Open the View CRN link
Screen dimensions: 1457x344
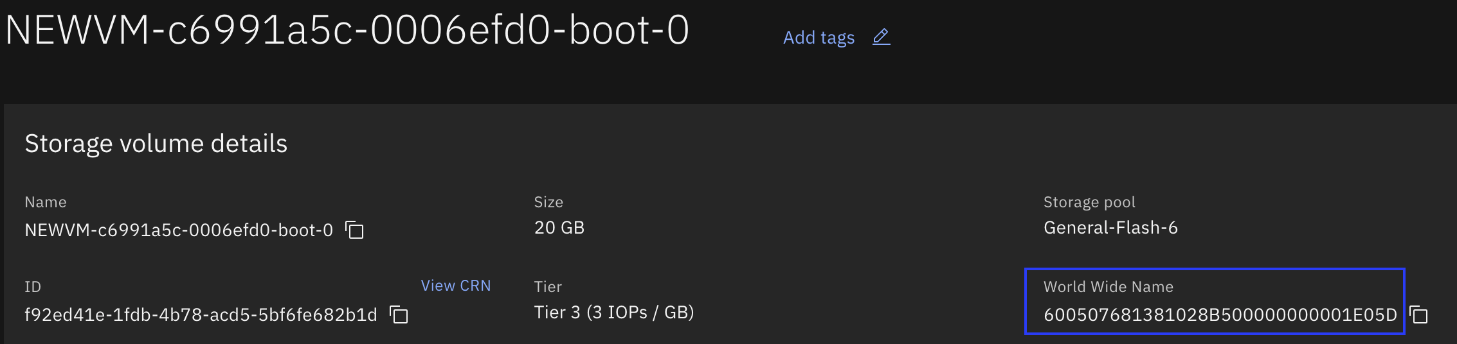(x=456, y=286)
